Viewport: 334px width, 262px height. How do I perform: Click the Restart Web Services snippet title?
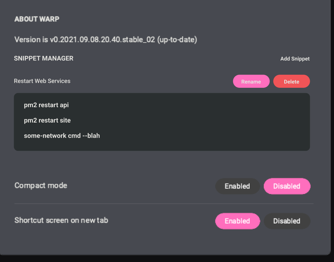pos(42,81)
